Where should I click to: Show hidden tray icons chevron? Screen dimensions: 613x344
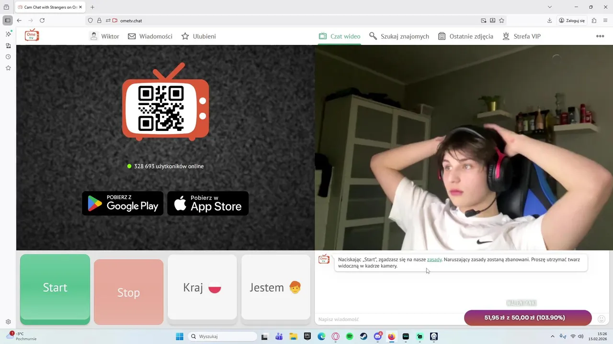552,336
